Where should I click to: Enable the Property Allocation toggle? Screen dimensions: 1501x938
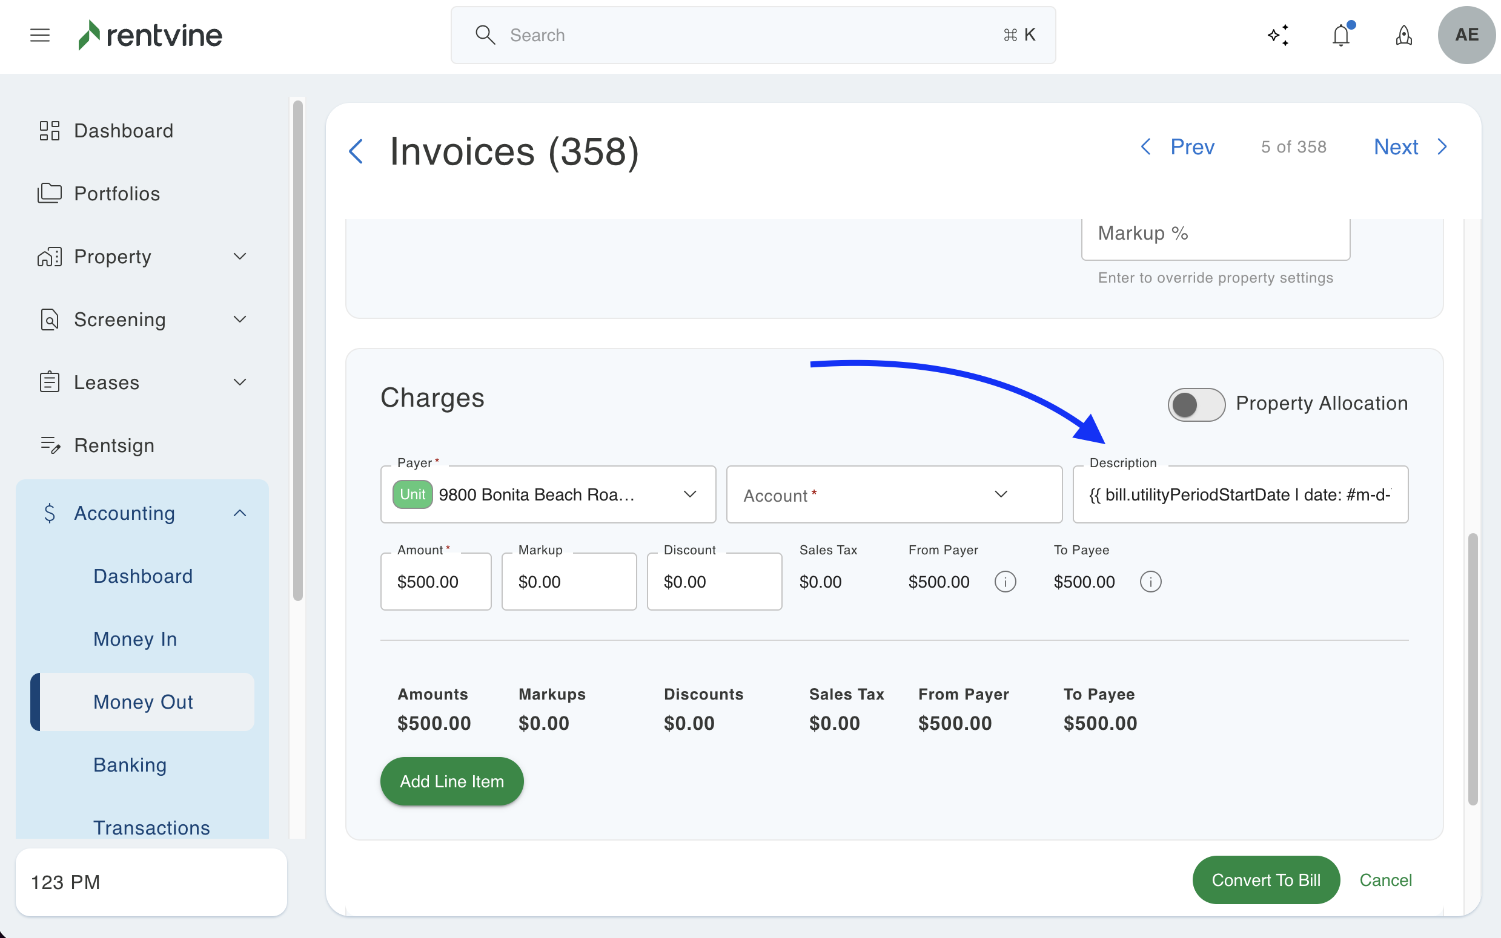tap(1196, 404)
